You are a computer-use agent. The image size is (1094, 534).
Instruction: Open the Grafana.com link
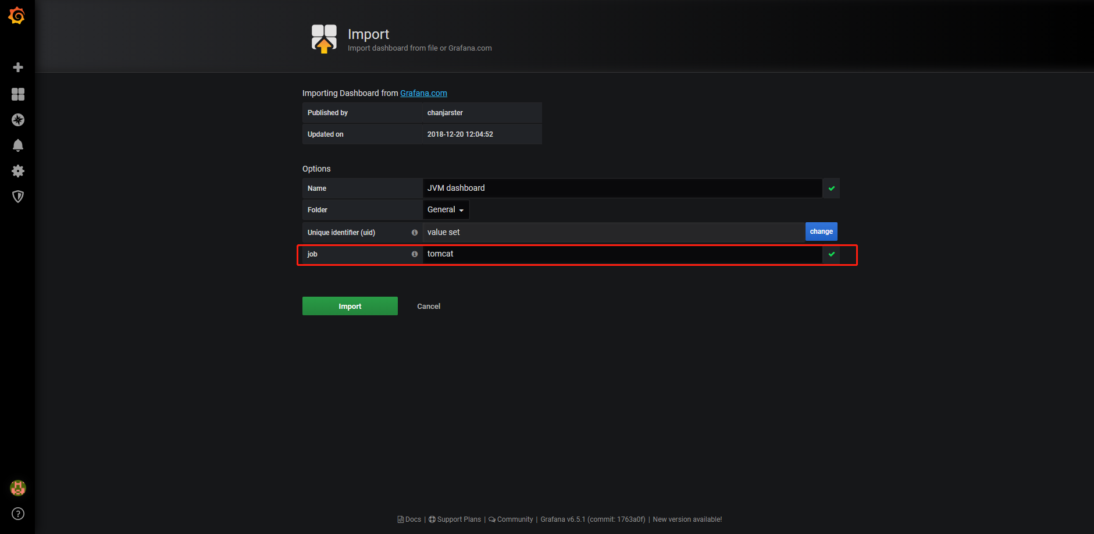(x=423, y=93)
